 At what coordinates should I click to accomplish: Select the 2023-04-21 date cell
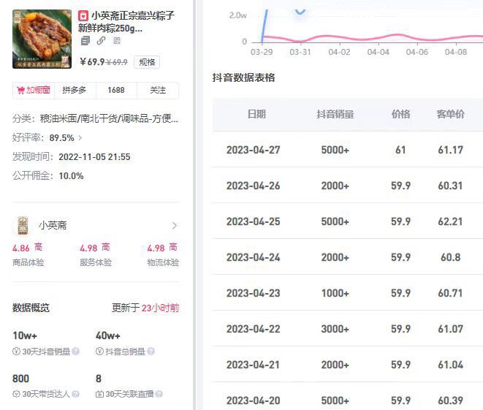click(254, 365)
